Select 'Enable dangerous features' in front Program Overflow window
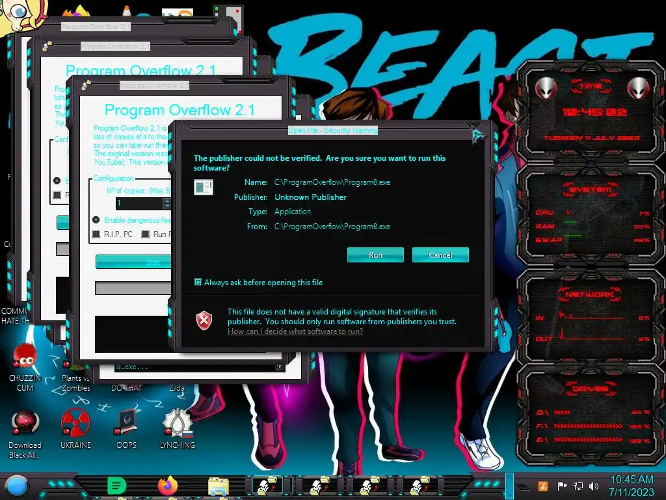666x500 pixels. click(96, 220)
